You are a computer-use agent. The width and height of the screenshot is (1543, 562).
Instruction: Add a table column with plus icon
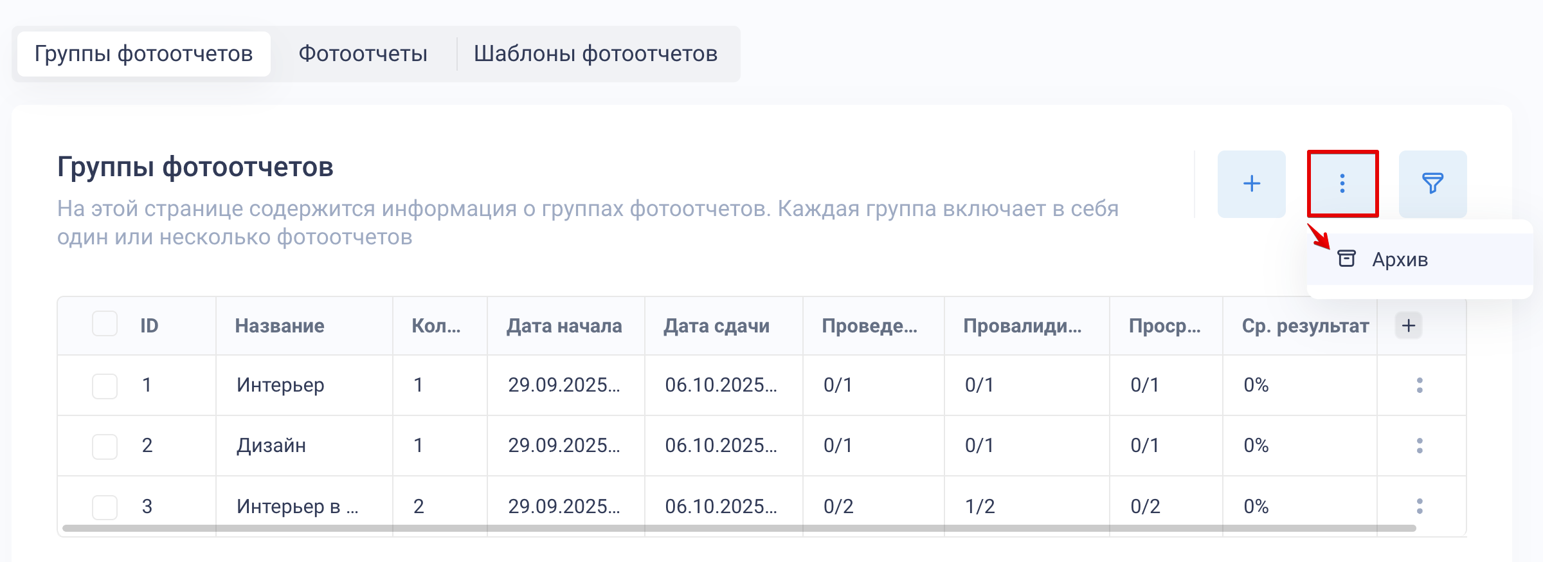click(1408, 325)
